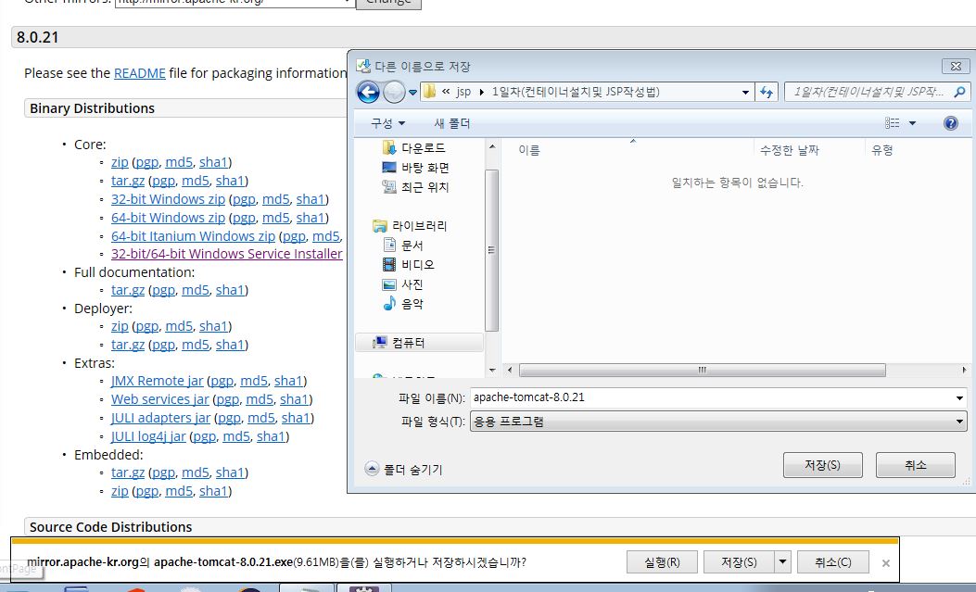Viewport: 976px width, 592px height.
Task: Click 실행(R) in the download bar
Action: [x=662, y=562]
